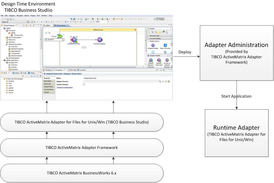
Task: Collapse the Palette panel arrow
Action: [170, 29]
